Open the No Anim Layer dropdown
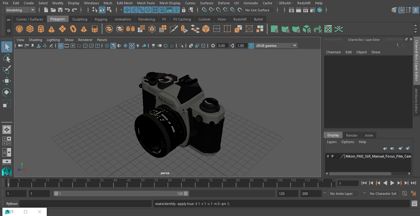The width and height of the screenshot is (420, 216). click(344, 194)
